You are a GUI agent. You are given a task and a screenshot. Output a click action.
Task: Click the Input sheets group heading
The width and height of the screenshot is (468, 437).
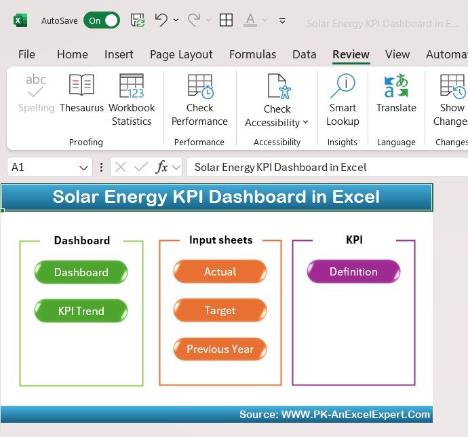point(221,240)
